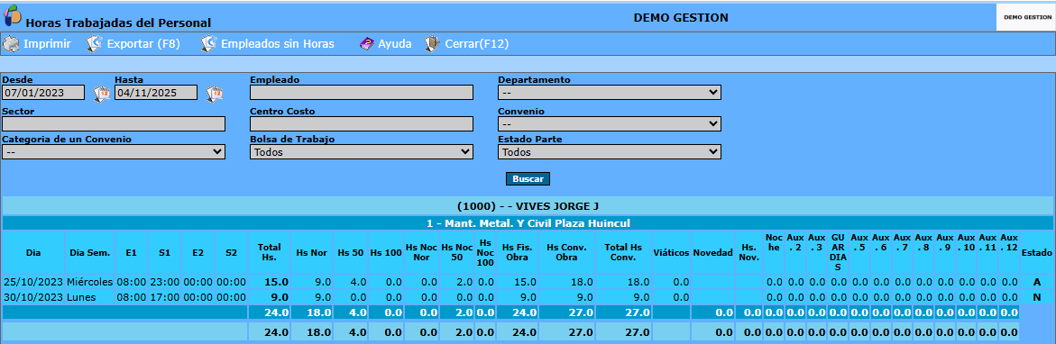1056x344 pixels.
Task: Click the Viáticos column header
Action: 671,253
